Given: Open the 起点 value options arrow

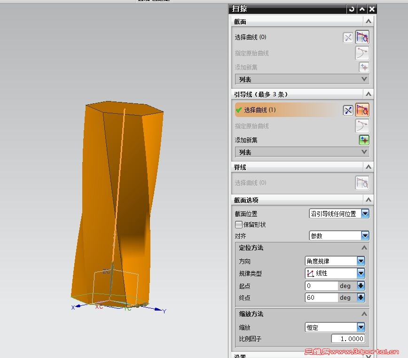Looking at the screenshot, I should coord(361,286).
